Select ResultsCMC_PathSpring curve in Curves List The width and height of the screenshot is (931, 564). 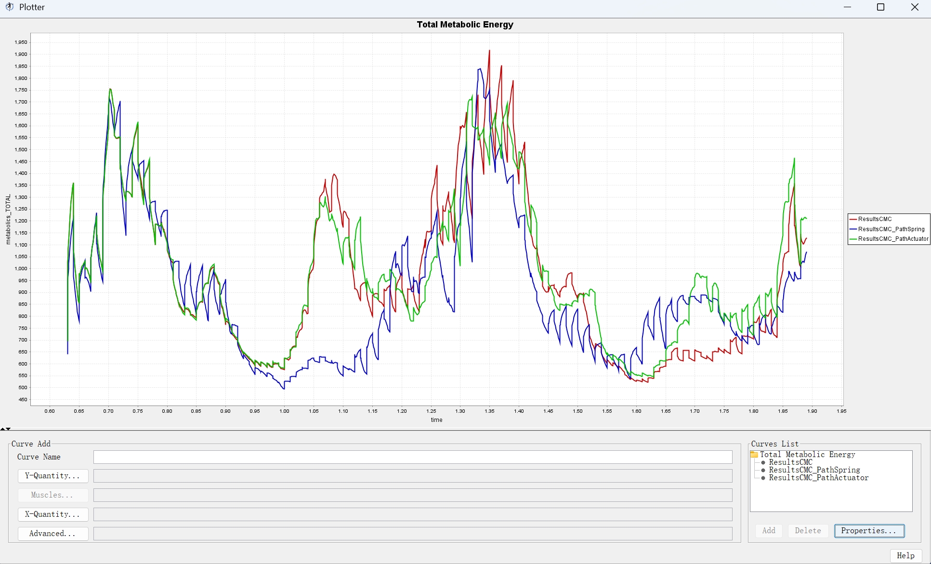[x=814, y=470]
